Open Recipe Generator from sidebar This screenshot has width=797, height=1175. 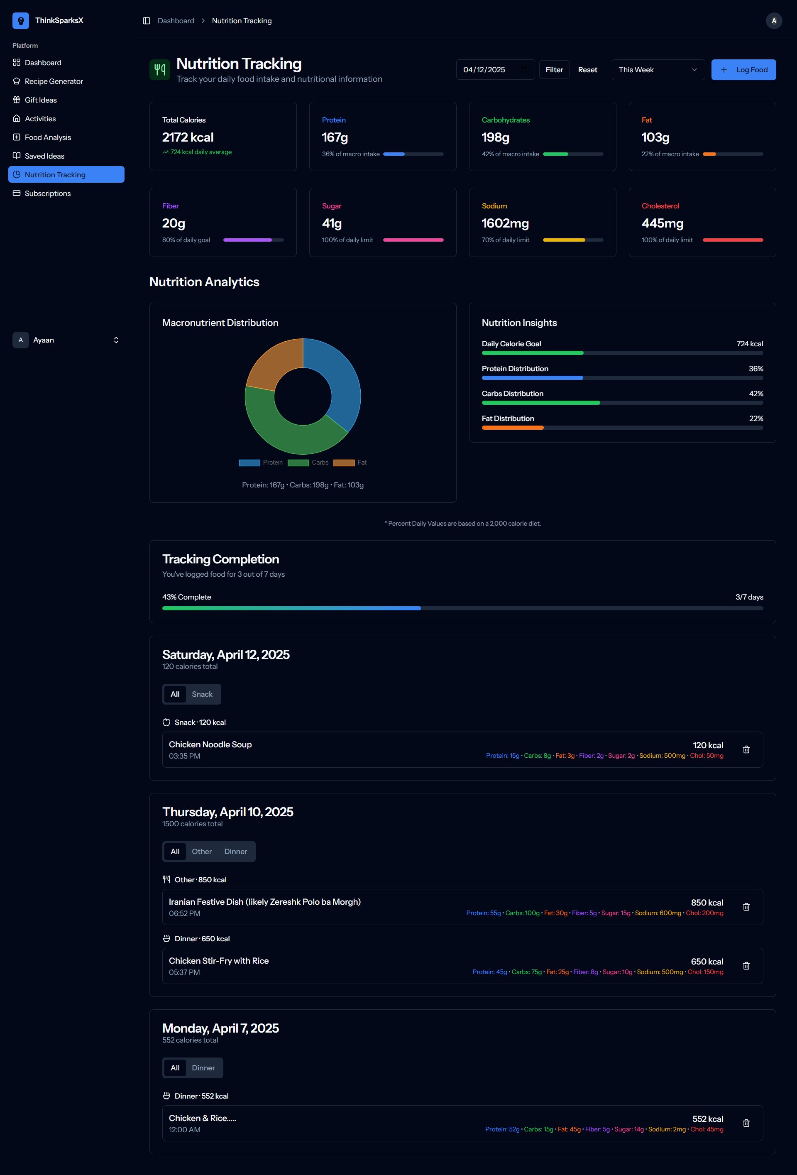(54, 81)
